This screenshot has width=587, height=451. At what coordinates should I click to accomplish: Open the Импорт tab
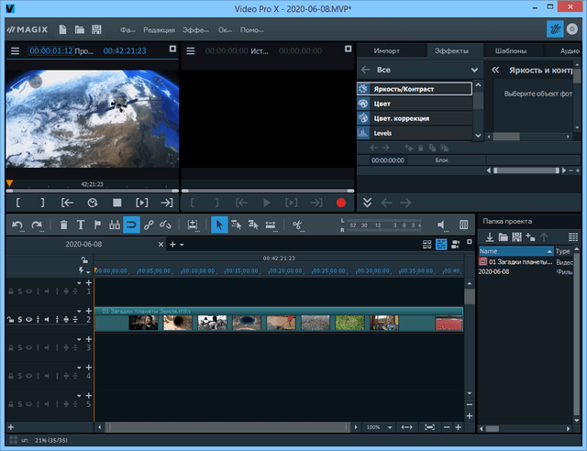tap(388, 50)
